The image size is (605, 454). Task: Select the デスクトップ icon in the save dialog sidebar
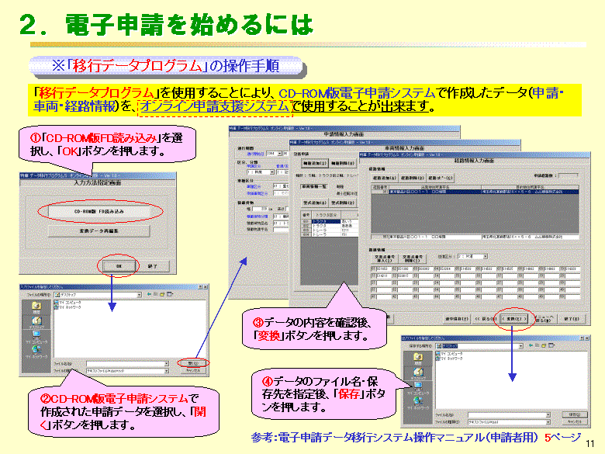click(x=418, y=374)
